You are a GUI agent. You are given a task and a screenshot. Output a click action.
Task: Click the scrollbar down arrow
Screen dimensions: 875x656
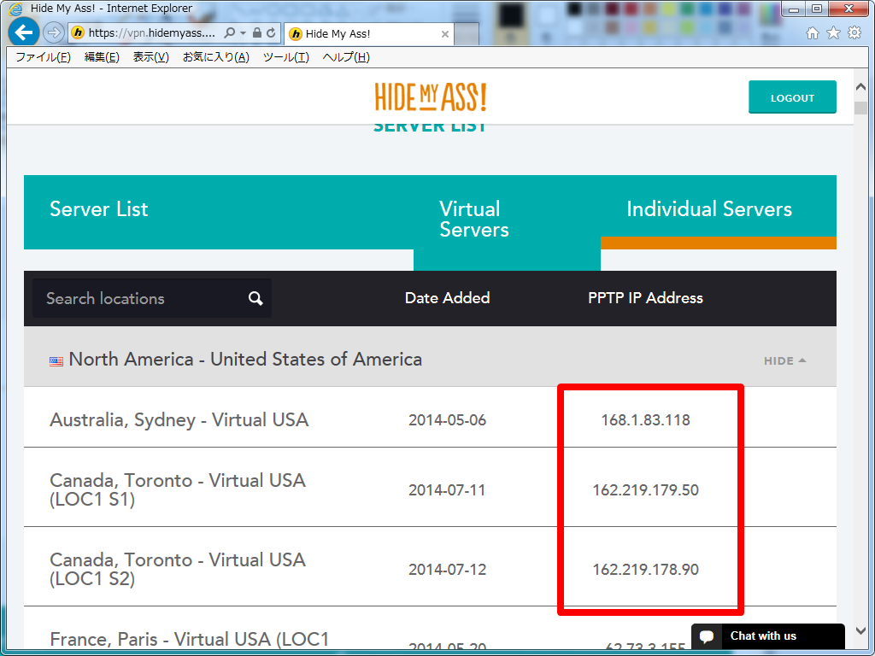coord(860,631)
